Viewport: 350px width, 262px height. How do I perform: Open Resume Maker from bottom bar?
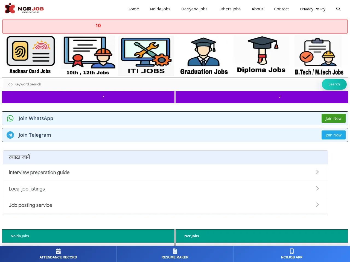pos(175,254)
